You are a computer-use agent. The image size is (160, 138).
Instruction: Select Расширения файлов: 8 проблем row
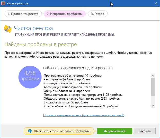click(67, 79)
